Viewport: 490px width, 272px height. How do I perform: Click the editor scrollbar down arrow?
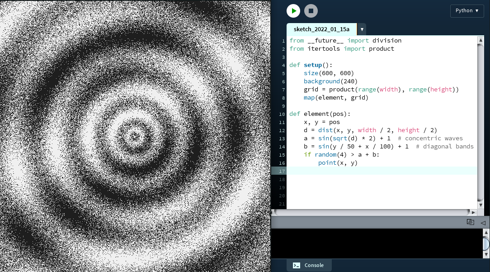[x=481, y=199]
